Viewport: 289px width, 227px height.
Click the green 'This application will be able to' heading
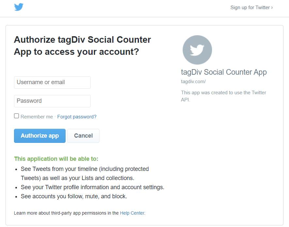[x=56, y=159]
